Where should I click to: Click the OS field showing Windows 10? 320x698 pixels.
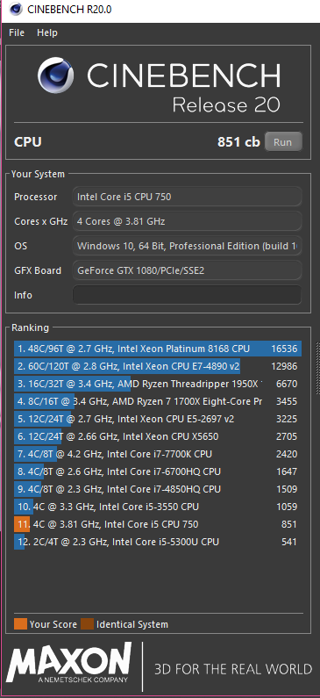tap(187, 246)
